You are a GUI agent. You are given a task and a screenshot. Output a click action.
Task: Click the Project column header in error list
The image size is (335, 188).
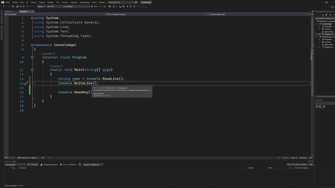coord(251,168)
